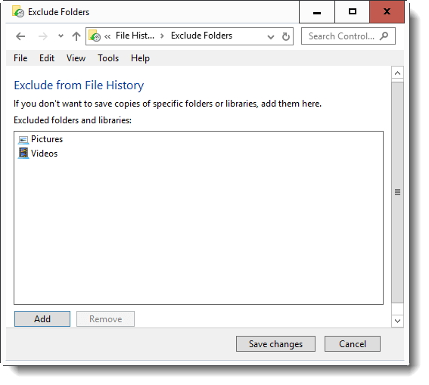
Task: Click the Search Control Panel field
Action: pyautogui.click(x=348, y=36)
